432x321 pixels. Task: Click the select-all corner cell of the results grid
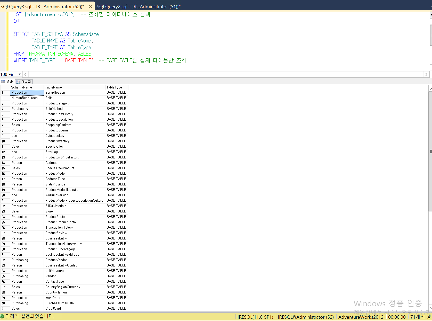(5, 87)
